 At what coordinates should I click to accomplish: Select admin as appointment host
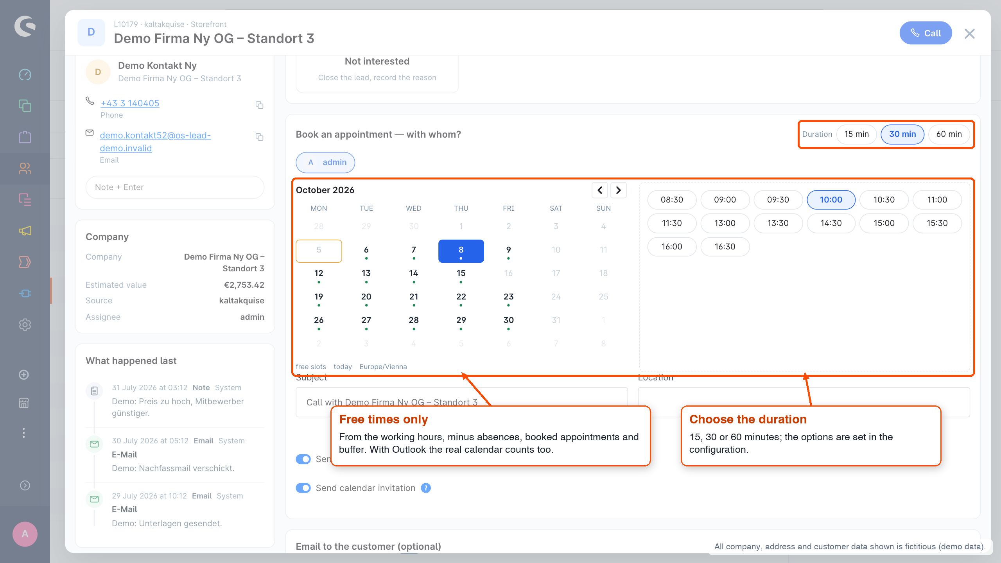pos(325,162)
